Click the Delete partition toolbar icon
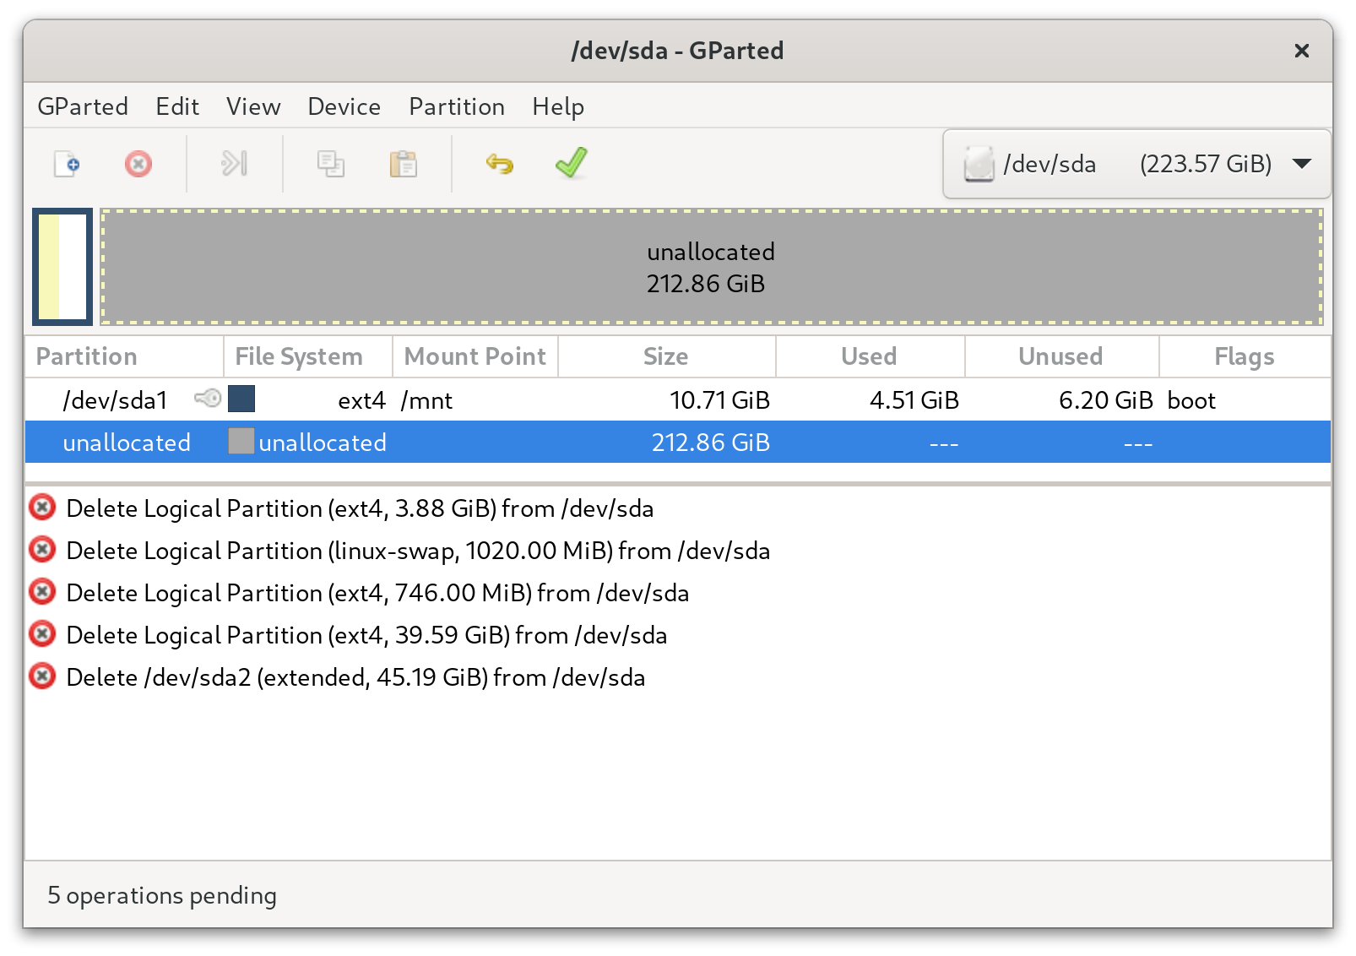The image size is (1356, 956). tap(138, 163)
